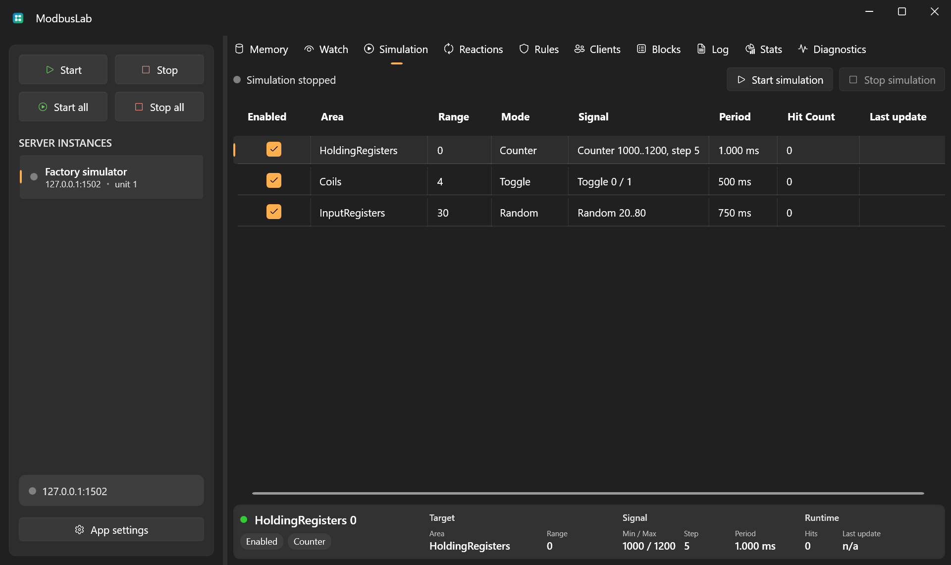
Task: Click the red square icon on Stop
Action: pos(146,70)
